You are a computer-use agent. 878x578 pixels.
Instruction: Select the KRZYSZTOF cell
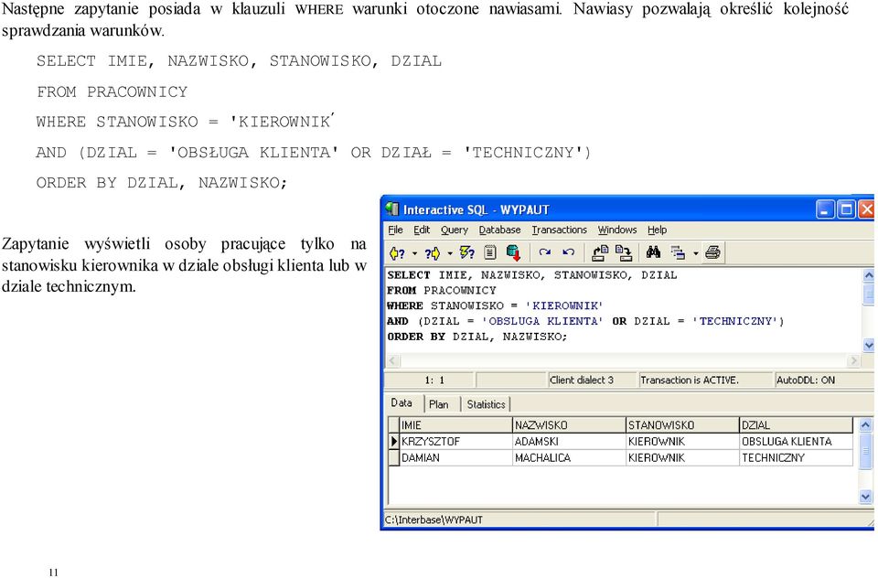point(455,442)
